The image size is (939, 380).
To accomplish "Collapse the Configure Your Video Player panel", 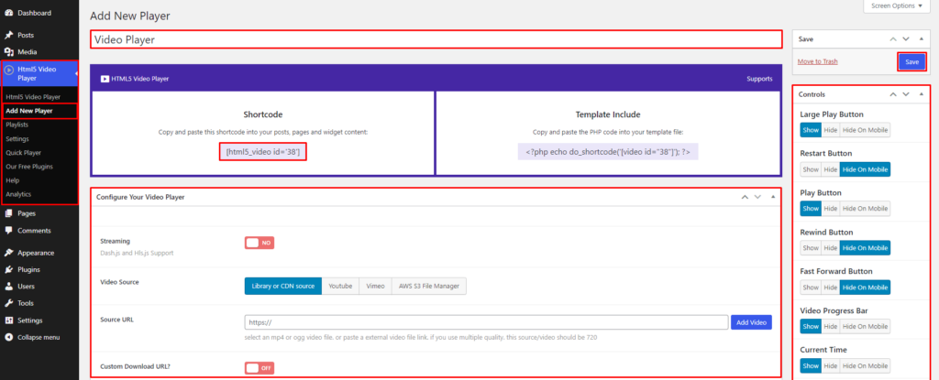I will tap(772, 197).
